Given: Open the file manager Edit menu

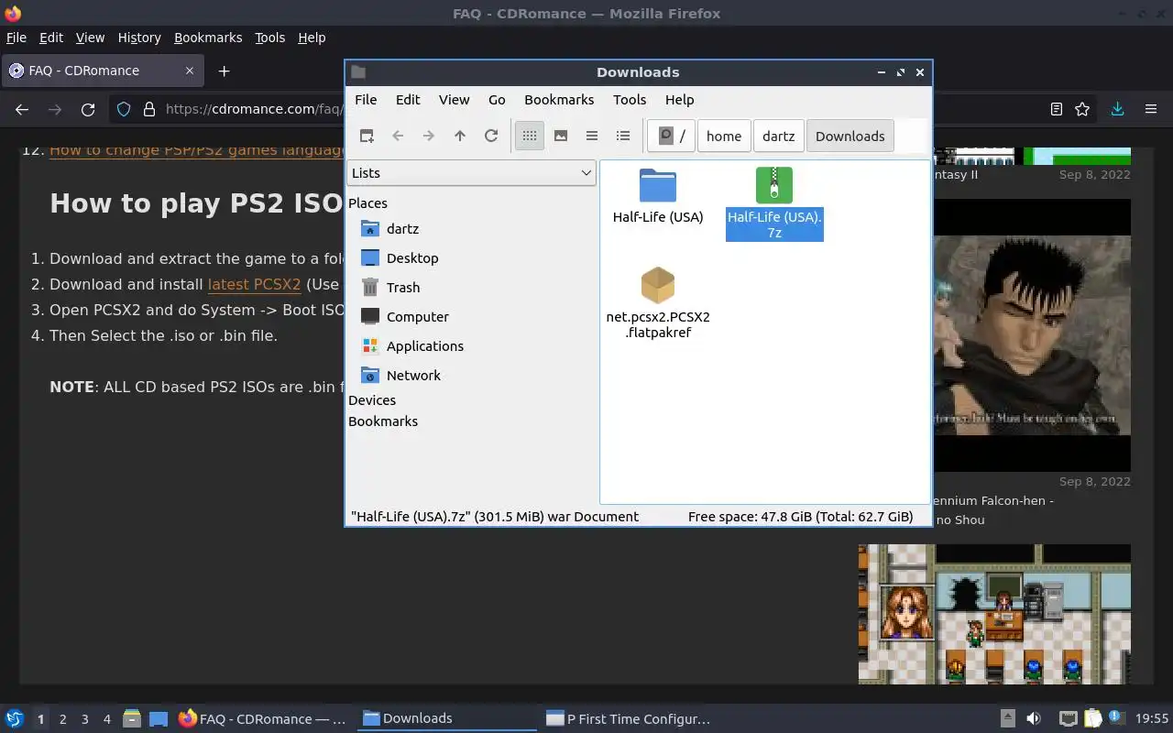Looking at the screenshot, I should (x=408, y=100).
